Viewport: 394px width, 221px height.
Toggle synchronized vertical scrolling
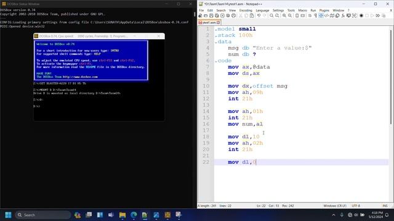click(297, 15)
